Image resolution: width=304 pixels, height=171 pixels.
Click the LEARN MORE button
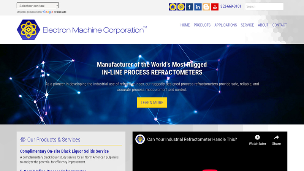coord(152,103)
